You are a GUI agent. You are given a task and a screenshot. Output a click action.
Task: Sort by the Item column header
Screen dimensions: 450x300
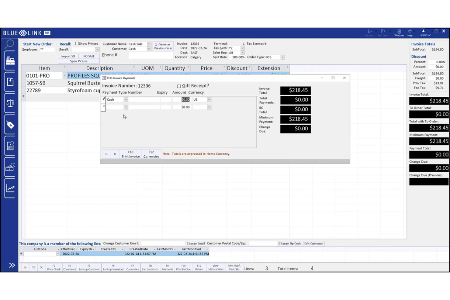(44, 68)
